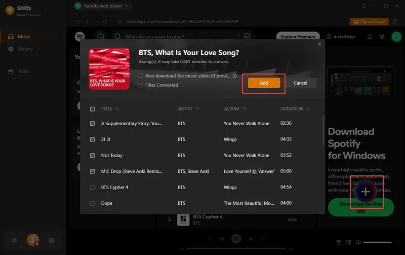Close the dialog with the X icon
The width and height of the screenshot is (405, 255).
pos(319,44)
